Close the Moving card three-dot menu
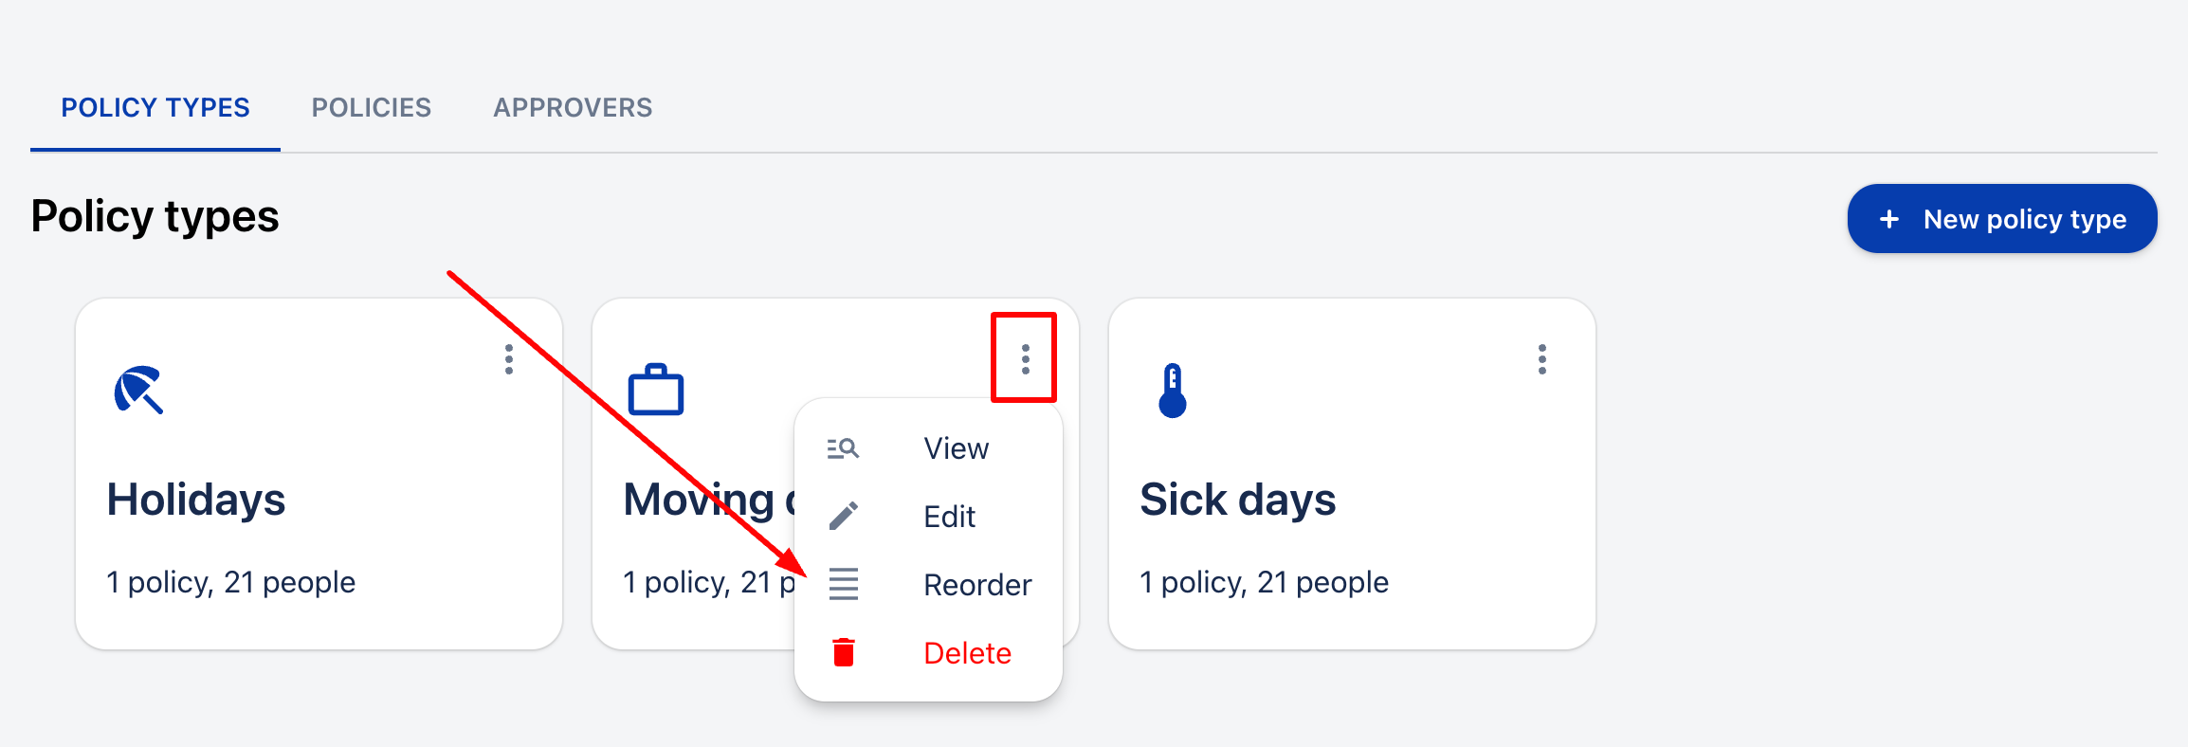Viewport: 2188px width, 747px height. pos(1025,359)
